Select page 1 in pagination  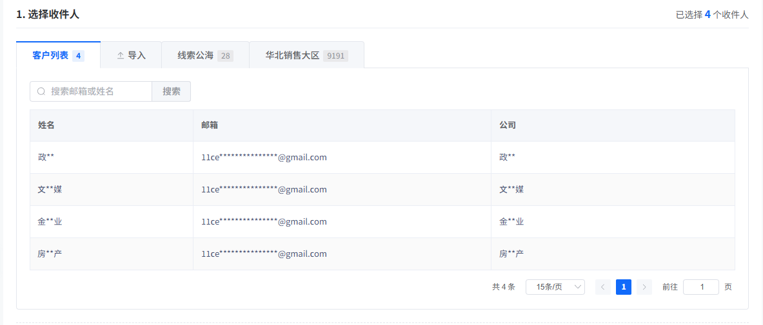(x=624, y=287)
